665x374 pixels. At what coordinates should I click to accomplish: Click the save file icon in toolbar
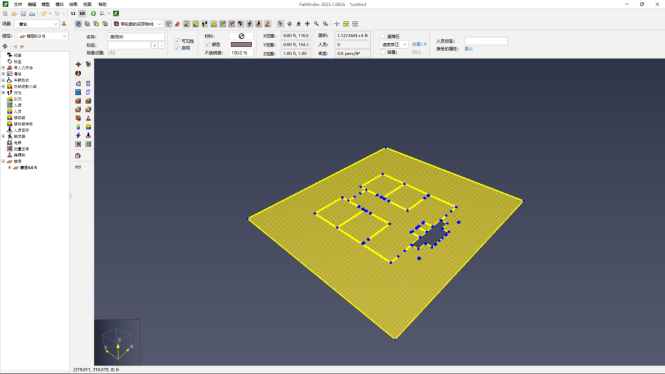(x=23, y=13)
